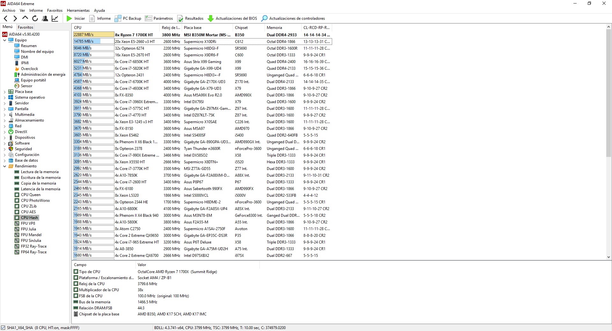The image size is (612, 331).
Task: Click the Back navigation arrow
Action: coord(5,18)
